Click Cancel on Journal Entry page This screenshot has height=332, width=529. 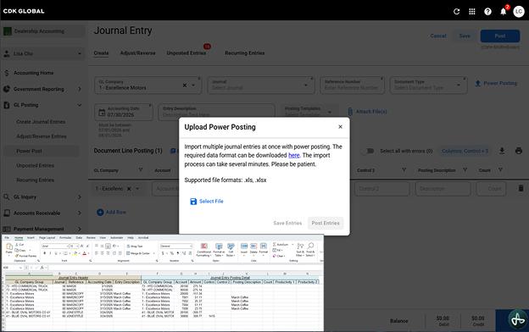pos(438,36)
